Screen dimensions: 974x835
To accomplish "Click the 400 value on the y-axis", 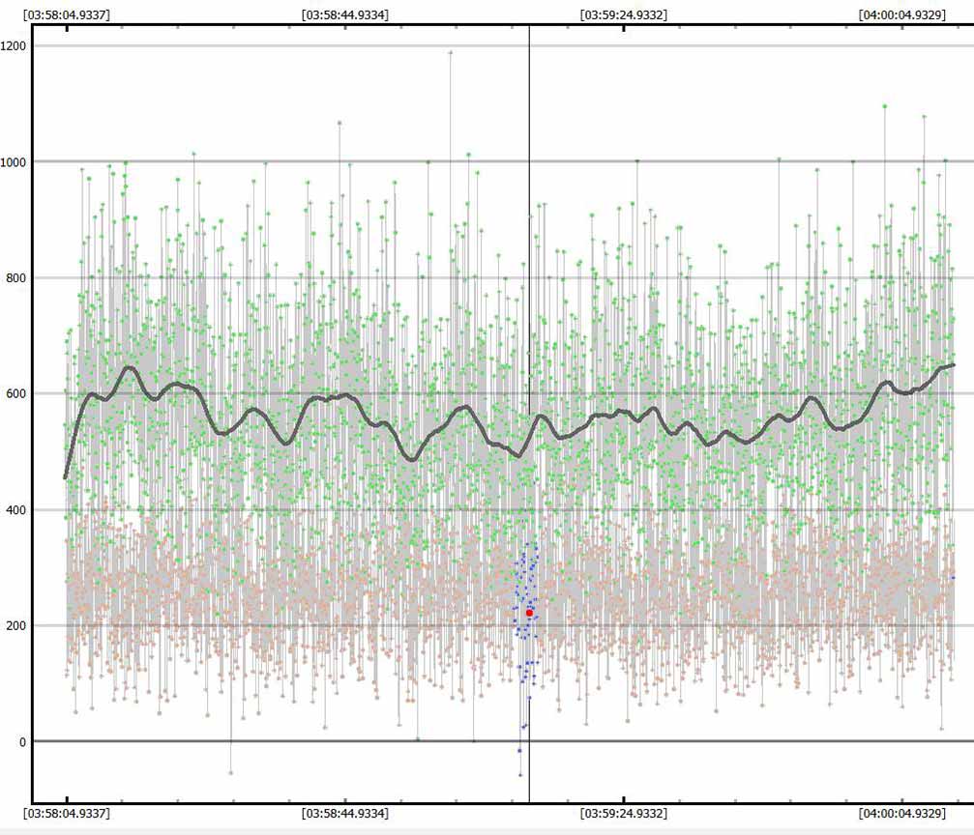I will pyautogui.click(x=15, y=509).
